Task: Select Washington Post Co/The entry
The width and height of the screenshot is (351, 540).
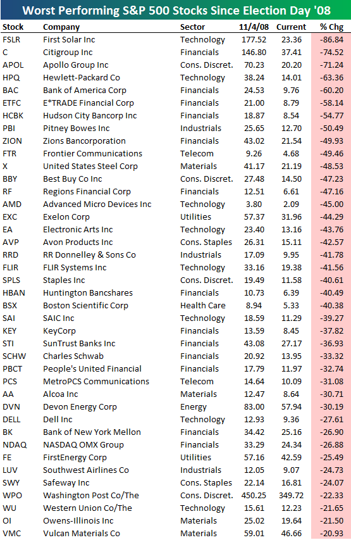Action: 91,496
